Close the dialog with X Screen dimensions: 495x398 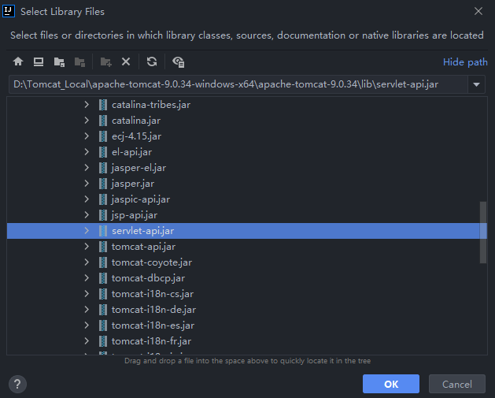point(478,11)
